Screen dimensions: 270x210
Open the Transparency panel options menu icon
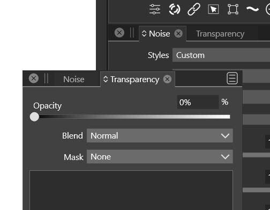pos(232,78)
